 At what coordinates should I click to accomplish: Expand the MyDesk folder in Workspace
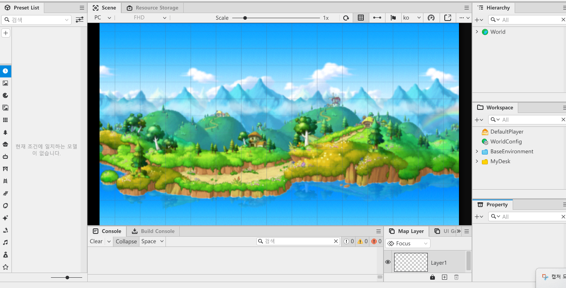[477, 161]
